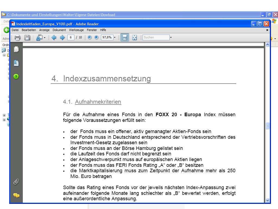Open the Hilfe menu
The width and height of the screenshot is (278, 209).
pos(103,30)
